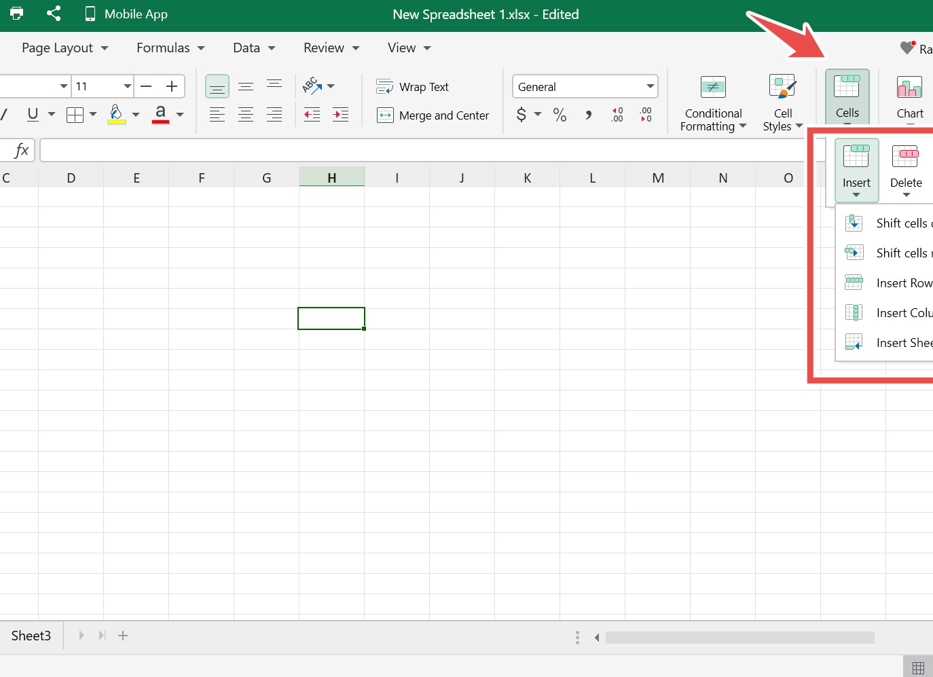
Task: Align text left
Action: (x=217, y=115)
